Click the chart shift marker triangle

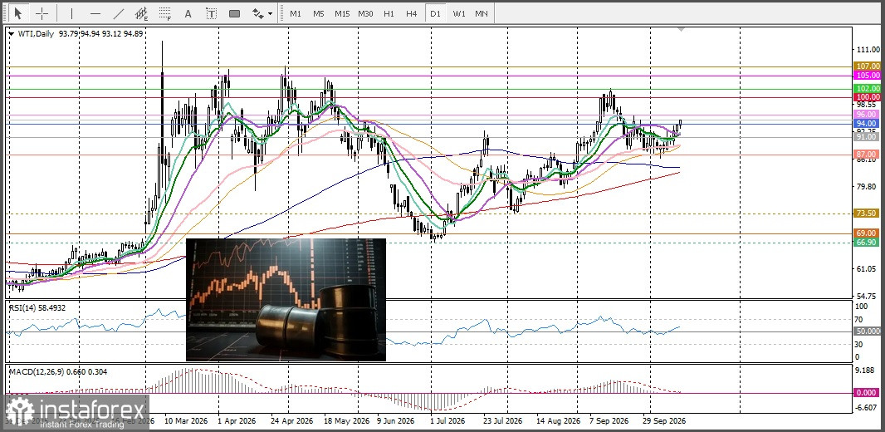click(682, 29)
